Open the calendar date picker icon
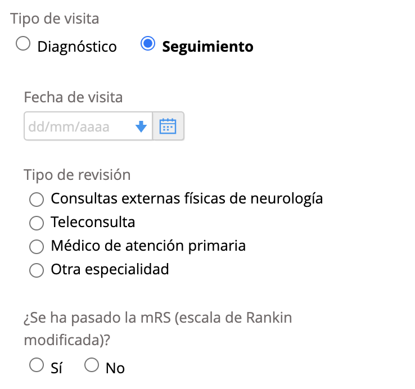The width and height of the screenshot is (415, 389). tap(168, 126)
